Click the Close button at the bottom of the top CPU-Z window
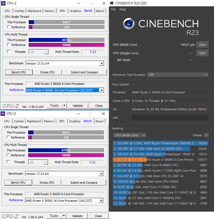 click(x=99, y=106)
